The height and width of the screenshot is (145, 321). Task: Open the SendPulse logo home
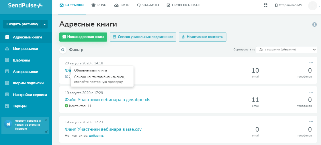(x=26, y=5)
